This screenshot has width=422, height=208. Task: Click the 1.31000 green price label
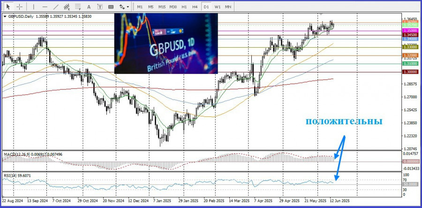(410, 64)
